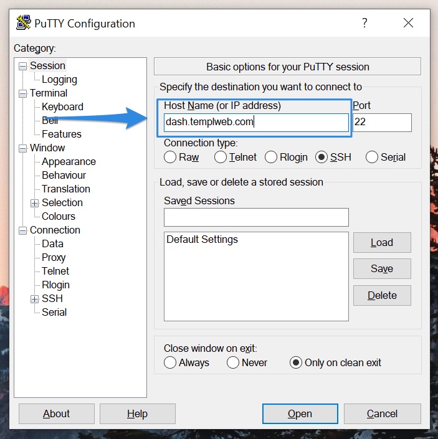Choose the Rlogin connection type radio button
The height and width of the screenshot is (439, 438).
click(271, 157)
